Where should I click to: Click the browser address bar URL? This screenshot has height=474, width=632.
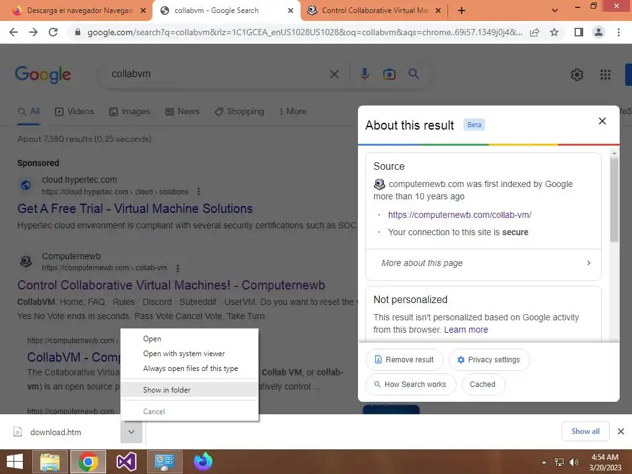point(305,32)
